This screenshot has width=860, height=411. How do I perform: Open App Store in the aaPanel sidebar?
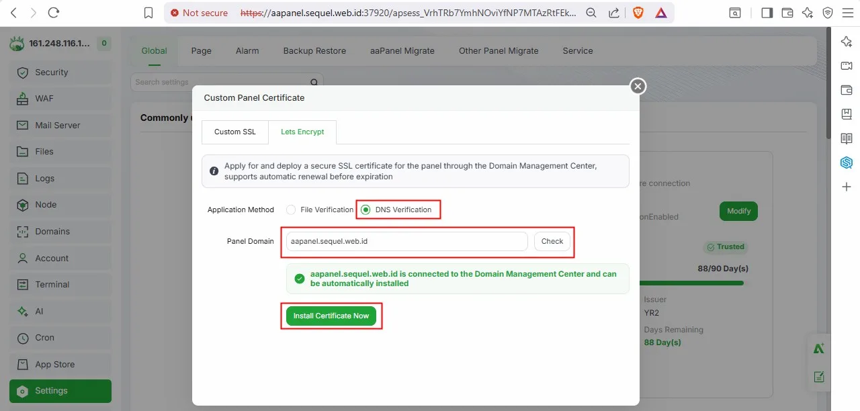pos(60,365)
